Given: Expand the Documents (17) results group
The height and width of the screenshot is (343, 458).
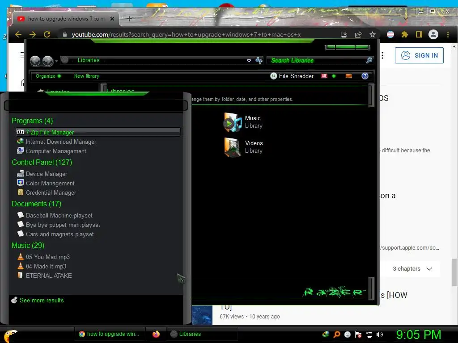Looking at the screenshot, I should click(x=37, y=204).
